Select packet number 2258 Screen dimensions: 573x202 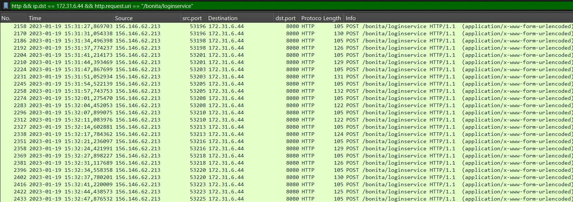click(286, 91)
